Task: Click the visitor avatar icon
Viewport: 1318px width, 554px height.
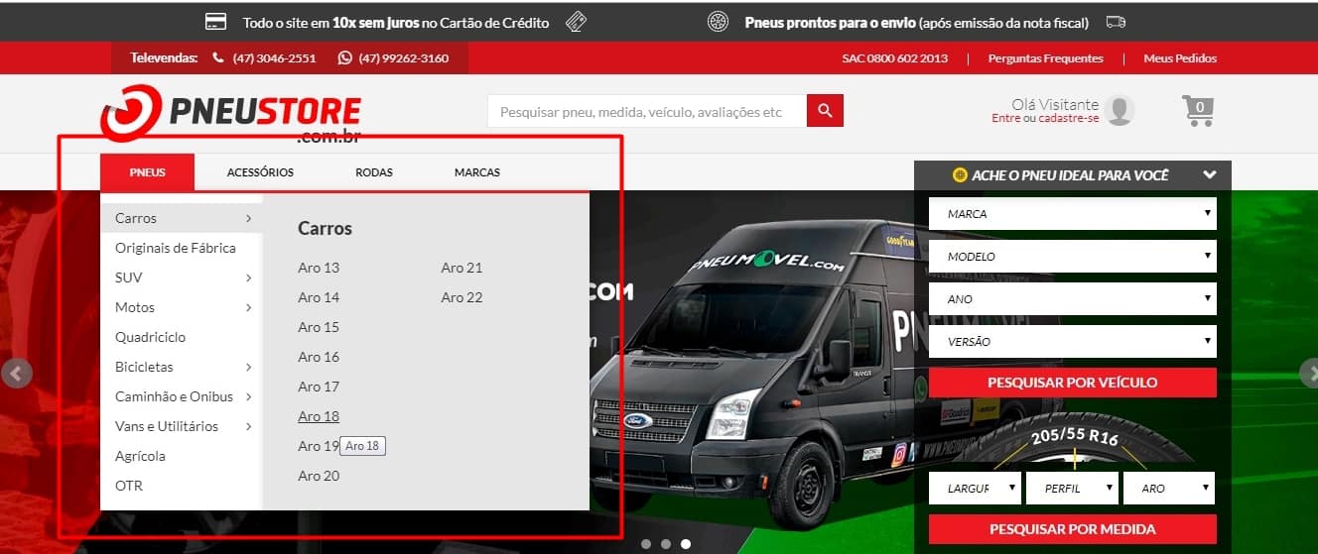Action: (1120, 110)
